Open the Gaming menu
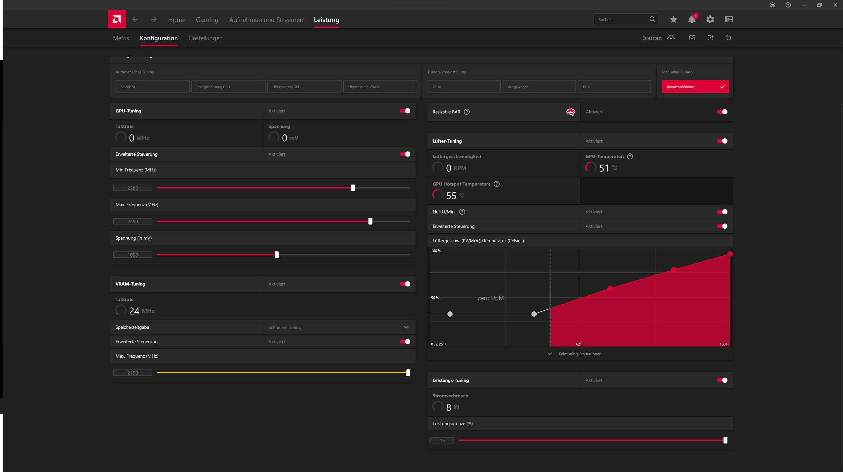Image resolution: width=843 pixels, height=472 pixels. [x=207, y=20]
